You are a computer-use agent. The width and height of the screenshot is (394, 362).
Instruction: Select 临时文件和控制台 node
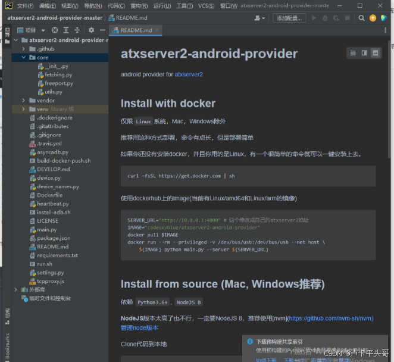click(x=46, y=298)
